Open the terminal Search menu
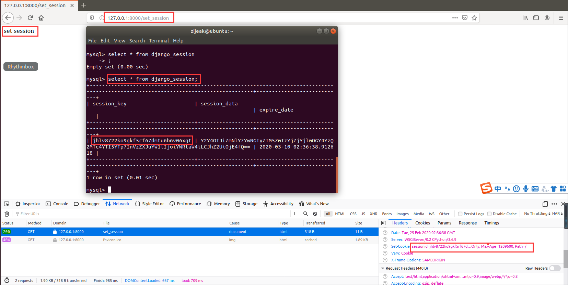568x285 pixels. click(x=137, y=41)
